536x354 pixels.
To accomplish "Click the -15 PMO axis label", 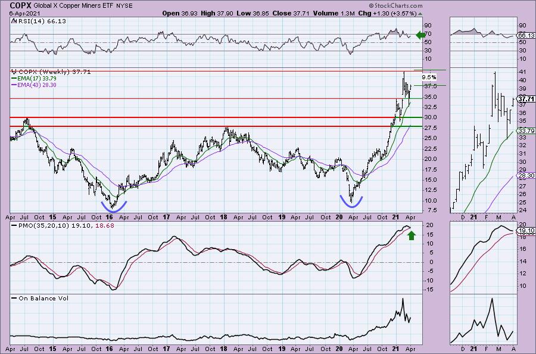I will pyautogui.click(x=429, y=290).
